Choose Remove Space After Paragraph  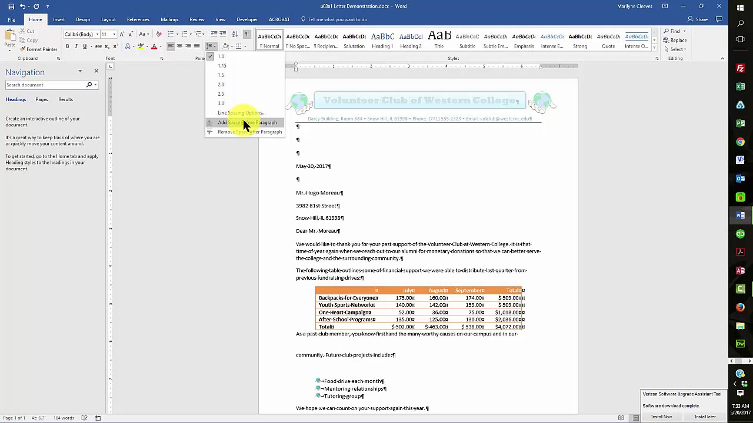(x=244, y=132)
